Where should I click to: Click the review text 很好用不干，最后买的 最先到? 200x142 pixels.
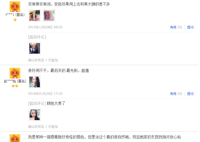53,70
